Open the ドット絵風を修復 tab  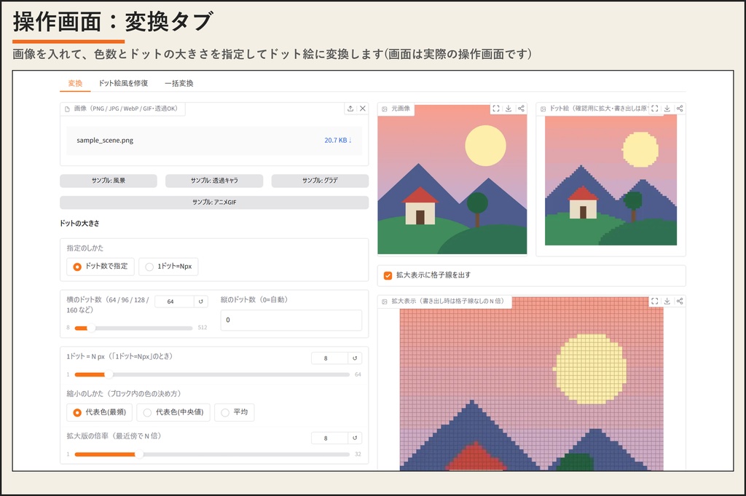click(123, 83)
